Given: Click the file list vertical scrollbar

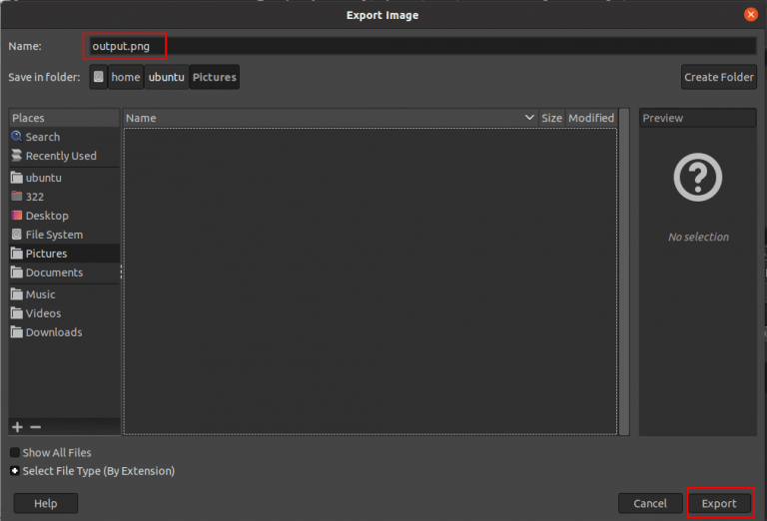Looking at the screenshot, I should 623,271.
